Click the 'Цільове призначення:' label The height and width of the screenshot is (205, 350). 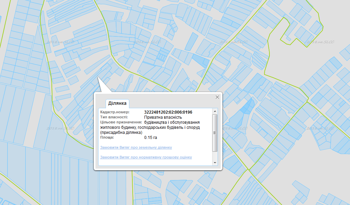tap(121, 122)
